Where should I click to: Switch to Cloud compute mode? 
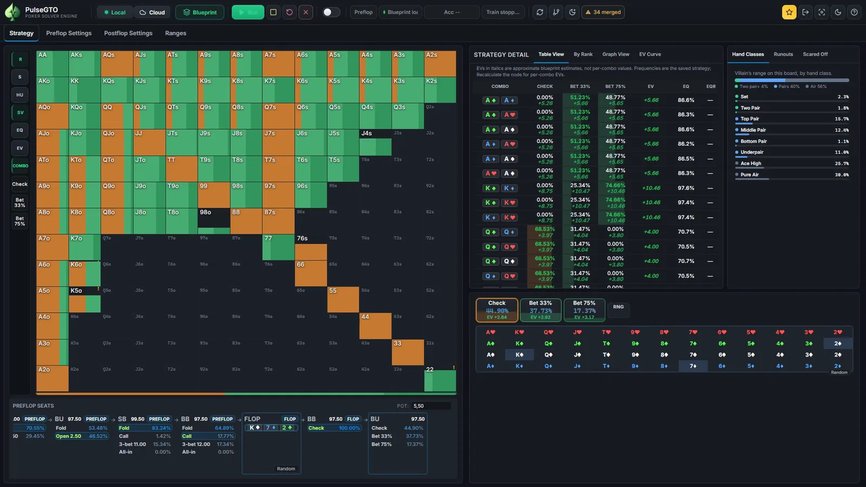click(x=152, y=12)
